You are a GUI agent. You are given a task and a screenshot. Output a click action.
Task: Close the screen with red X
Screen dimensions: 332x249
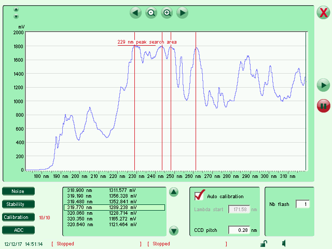(x=323, y=13)
